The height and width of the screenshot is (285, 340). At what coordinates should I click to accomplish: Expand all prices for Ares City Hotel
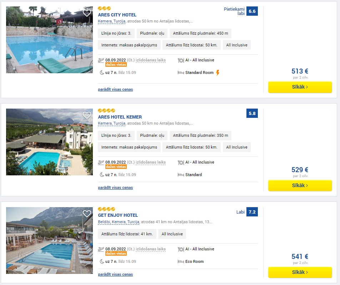click(x=115, y=89)
